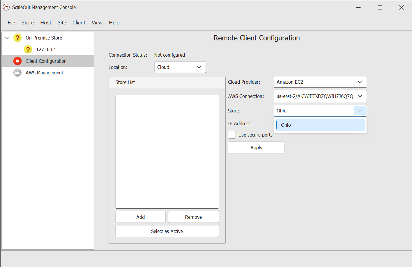
Task: Click the Remove button under Store List
Action: click(x=193, y=217)
